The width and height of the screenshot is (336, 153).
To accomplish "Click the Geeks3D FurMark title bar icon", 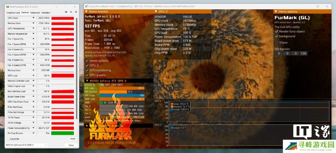I will click(x=86, y=6).
